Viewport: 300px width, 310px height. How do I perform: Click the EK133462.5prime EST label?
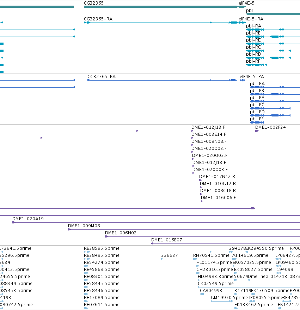(x=253, y=305)
